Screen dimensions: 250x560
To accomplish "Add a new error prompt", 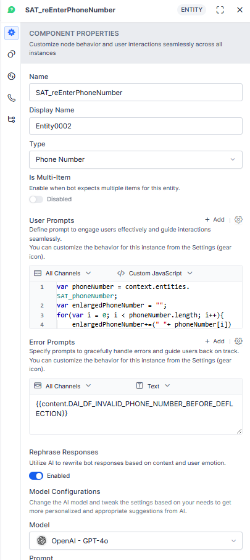I will [x=215, y=341].
